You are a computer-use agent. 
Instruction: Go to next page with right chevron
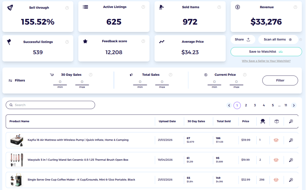pos(294,105)
